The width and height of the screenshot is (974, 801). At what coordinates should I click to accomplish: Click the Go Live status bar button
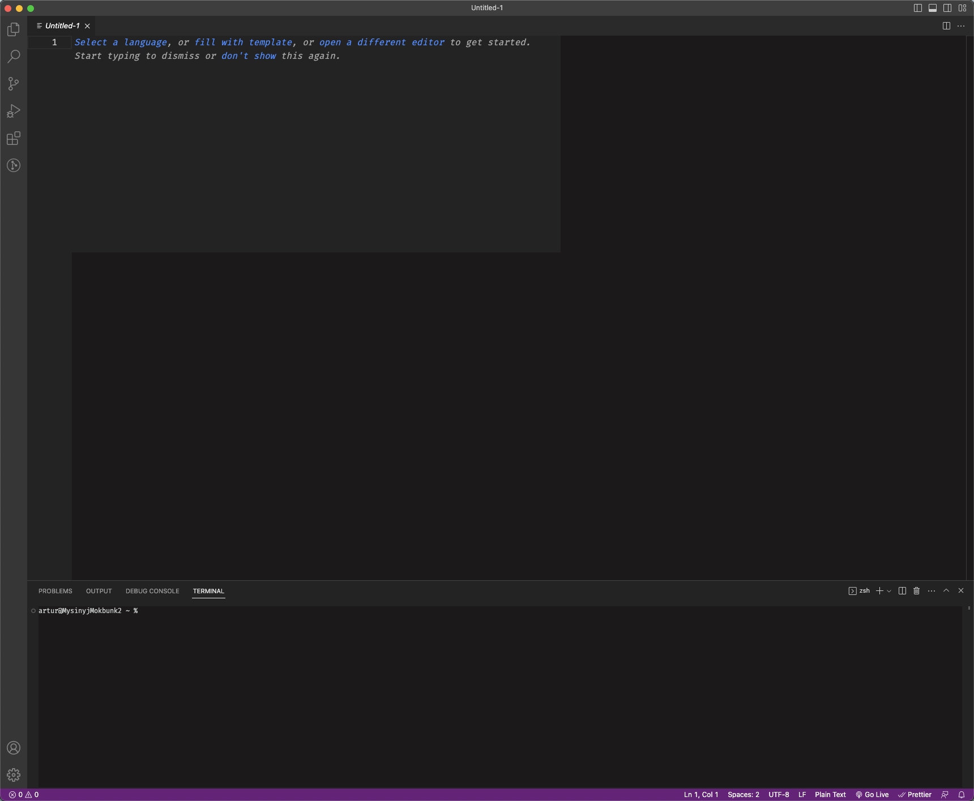[873, 794]
